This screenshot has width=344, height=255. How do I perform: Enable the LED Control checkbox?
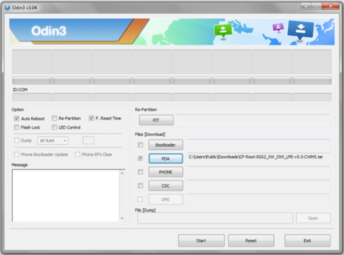coord(55,127)
